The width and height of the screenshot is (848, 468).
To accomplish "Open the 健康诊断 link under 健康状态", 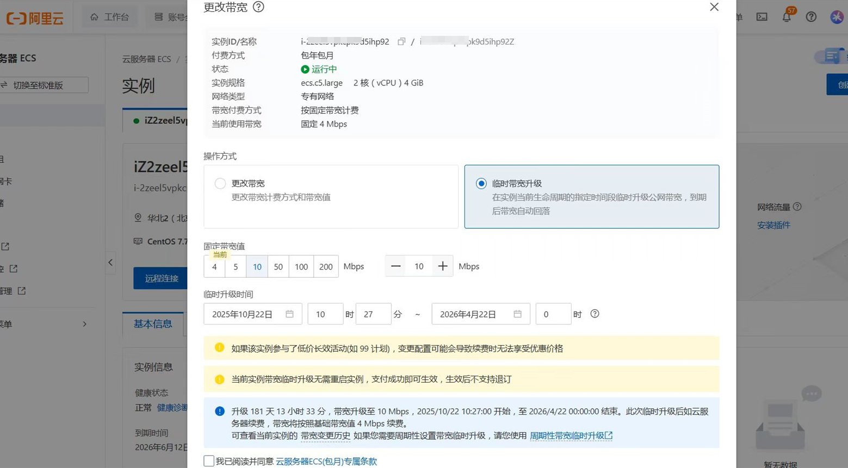I will [x=172, y=408].
